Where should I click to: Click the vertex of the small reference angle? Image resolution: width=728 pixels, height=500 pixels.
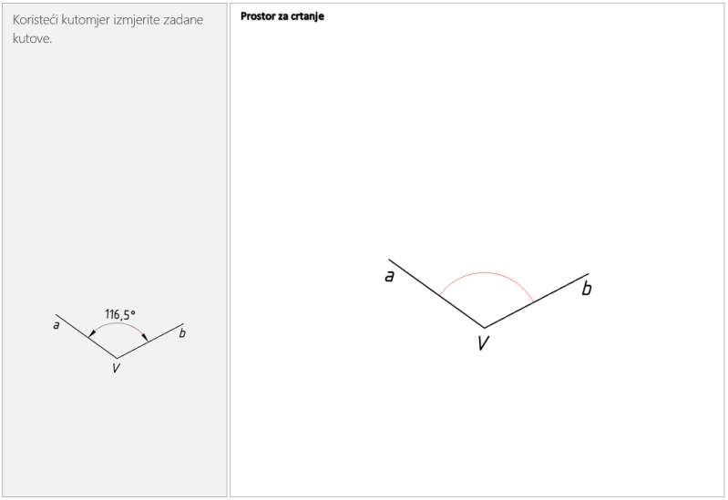point(116,357)
